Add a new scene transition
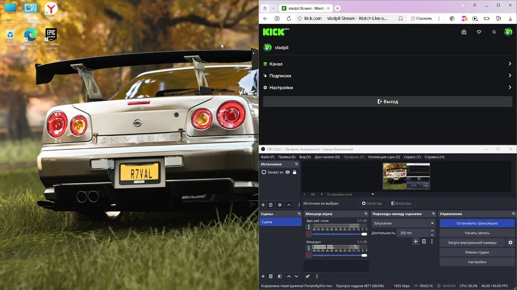The width and height of the screenshot is (517, 290). (416, 241)
